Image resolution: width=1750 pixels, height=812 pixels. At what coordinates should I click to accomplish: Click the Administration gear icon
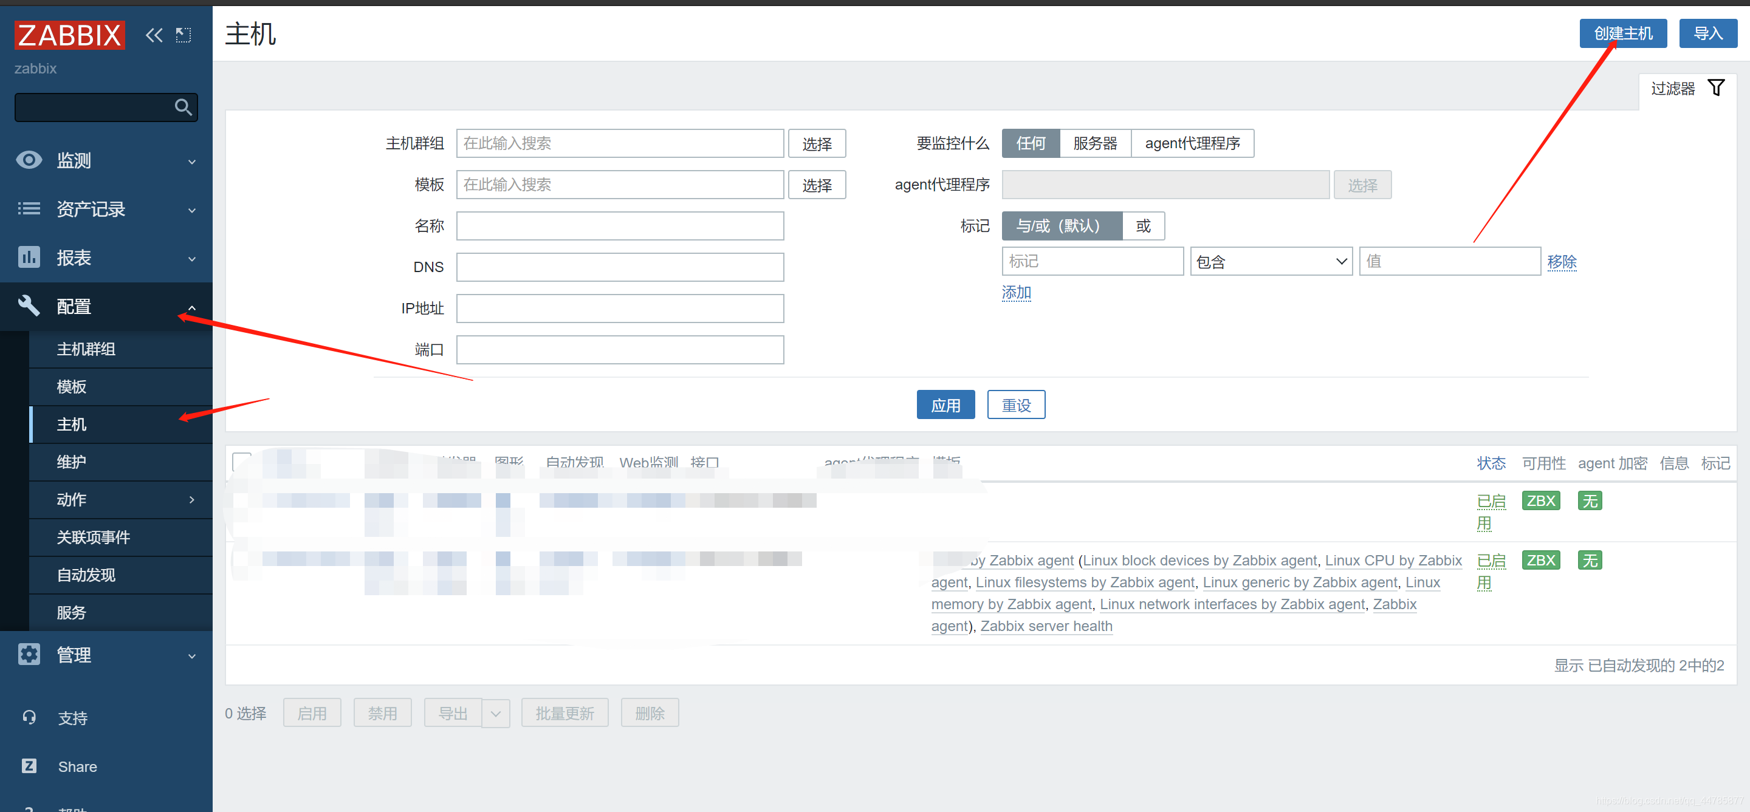tap(29, 655)
